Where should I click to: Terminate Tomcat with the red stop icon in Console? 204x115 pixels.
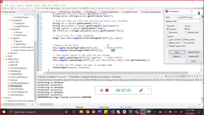coord(166,76)
